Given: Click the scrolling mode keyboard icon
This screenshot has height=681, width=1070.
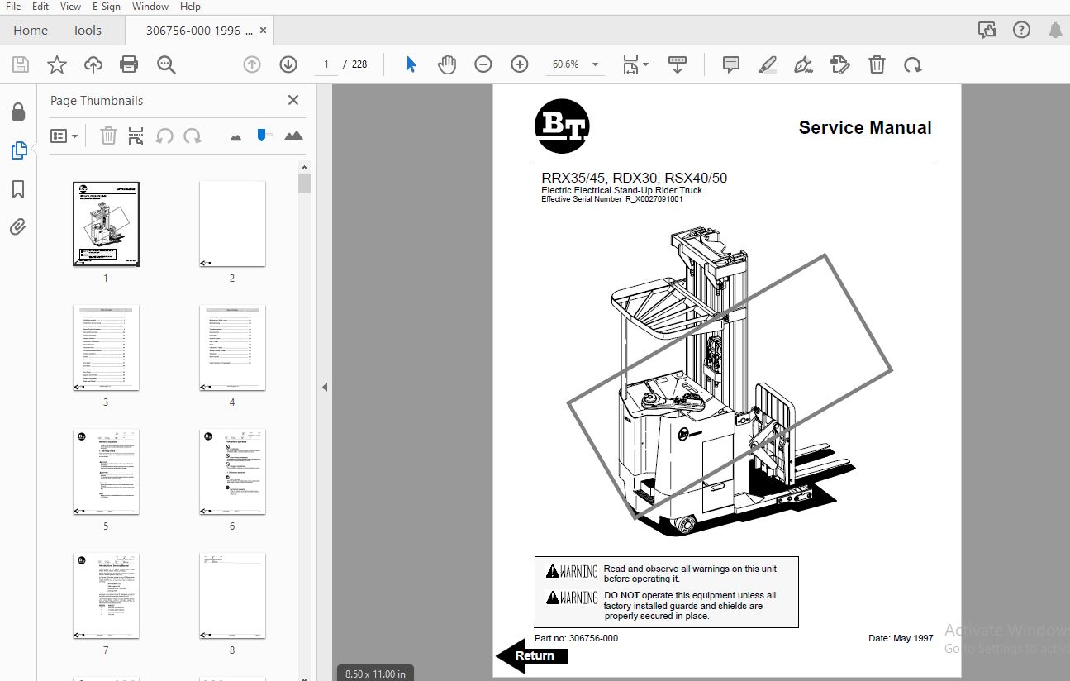Looking at the screenshot, I should [678, 64].
